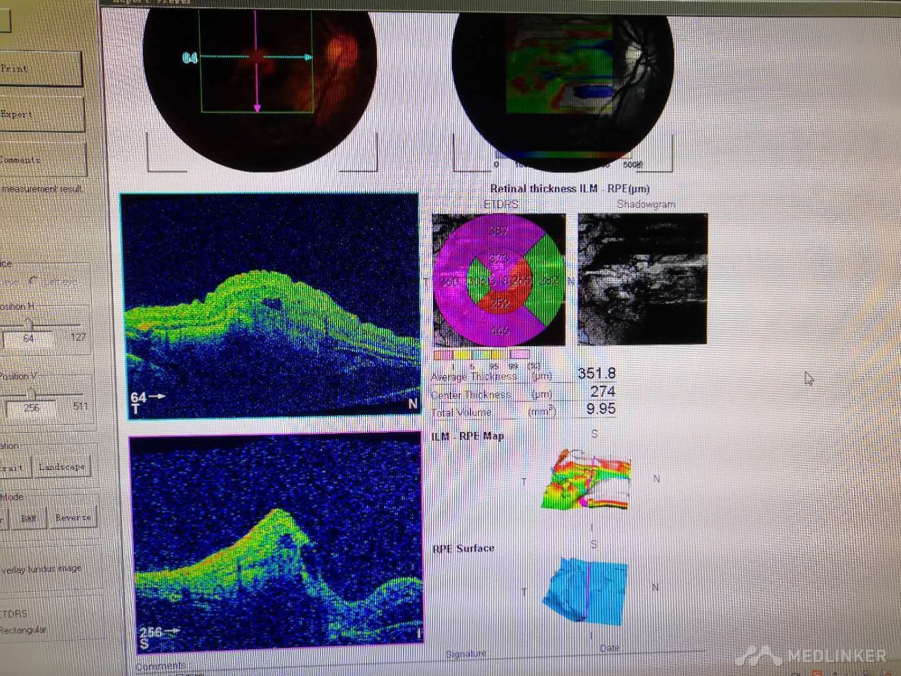Click the Average Thickness value 351.8
901x676 pixels.
pos(596,374)
